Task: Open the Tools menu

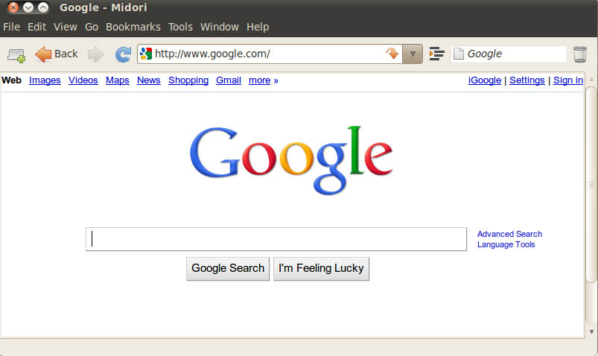Action: 180,27
